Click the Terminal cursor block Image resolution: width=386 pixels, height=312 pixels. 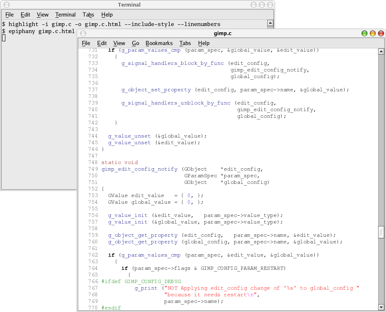[x=4, y=38]
